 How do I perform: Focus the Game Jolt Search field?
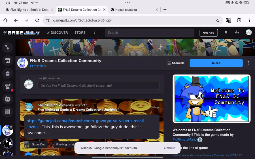(150, 32)
